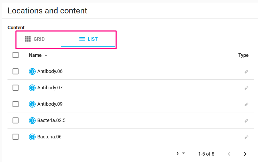Open info icon for Antibody.06
This screenshot has height=162, width=258.
click(x=32, y=71)
